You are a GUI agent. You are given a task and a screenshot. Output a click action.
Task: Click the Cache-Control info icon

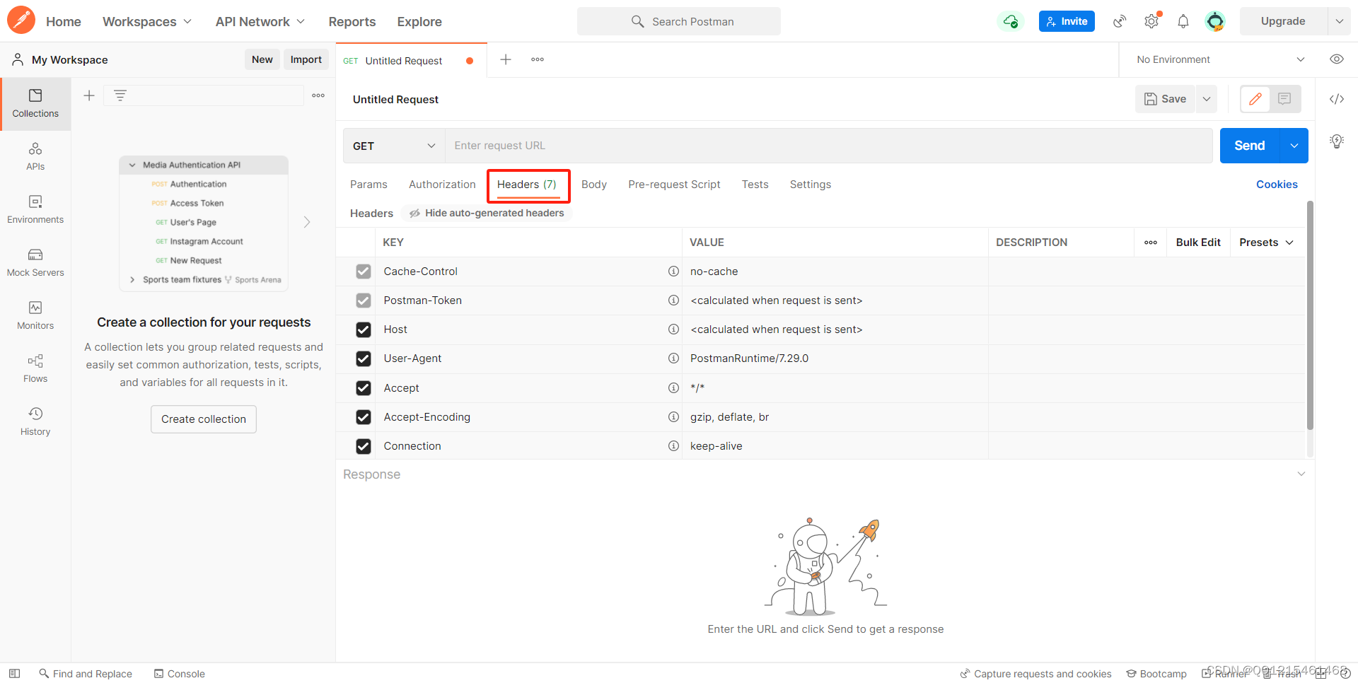[x=673, y=272]
